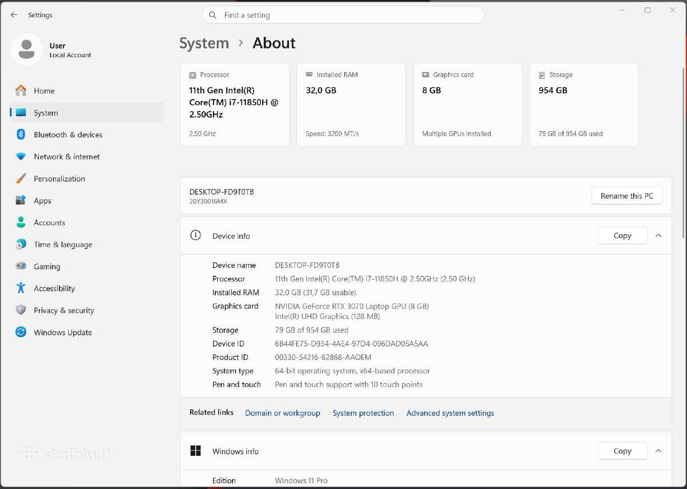Click the 32,0 GB (31,7 GB usable) value
This screenshot has width=687, height=489.
pos(315,293)
